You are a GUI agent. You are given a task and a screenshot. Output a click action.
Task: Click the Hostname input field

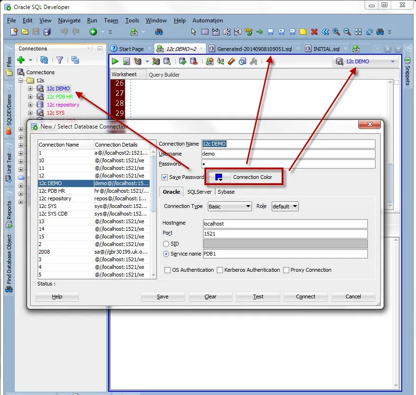pyautogui.click(x=285, y=224)
